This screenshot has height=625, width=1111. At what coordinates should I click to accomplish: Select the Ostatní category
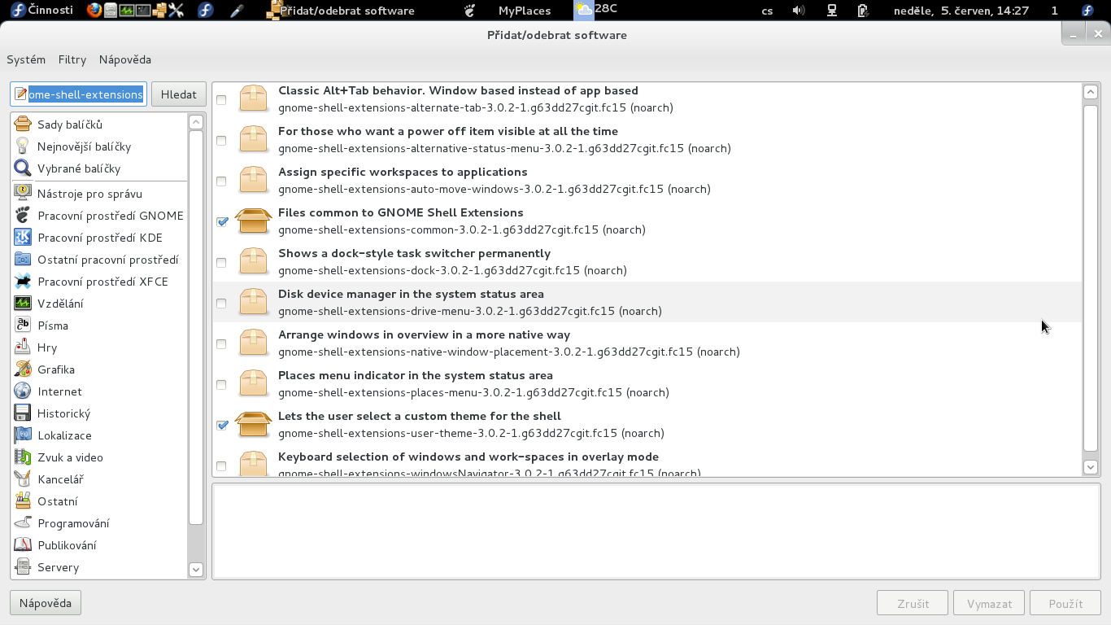99,501
